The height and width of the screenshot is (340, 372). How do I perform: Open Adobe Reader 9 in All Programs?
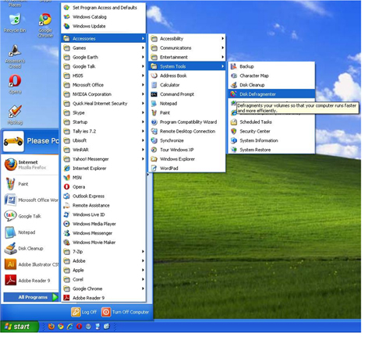[103, 298]
